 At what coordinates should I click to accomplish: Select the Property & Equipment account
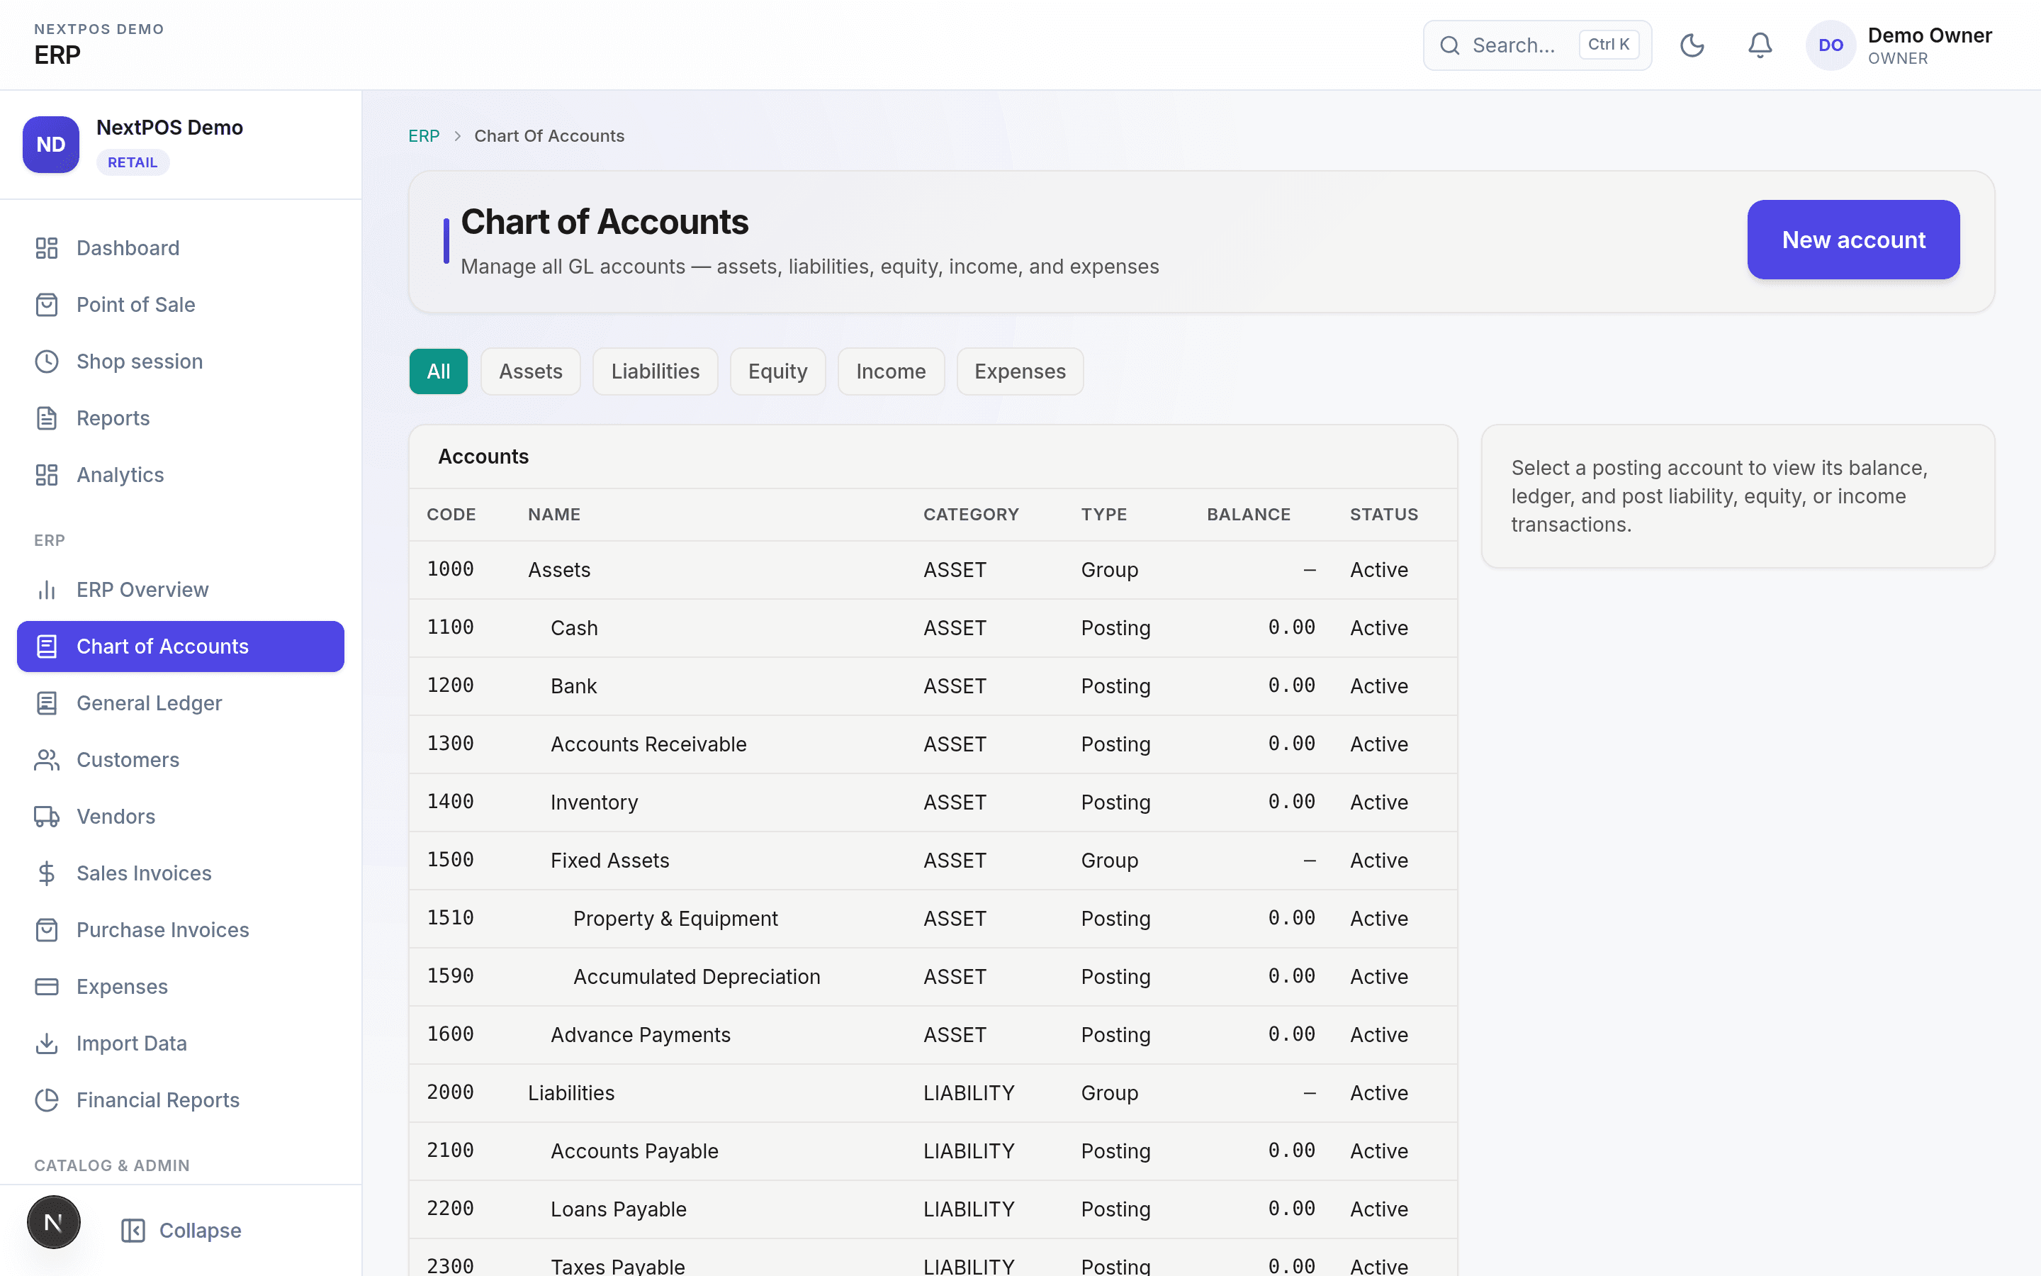pos(933,919)
